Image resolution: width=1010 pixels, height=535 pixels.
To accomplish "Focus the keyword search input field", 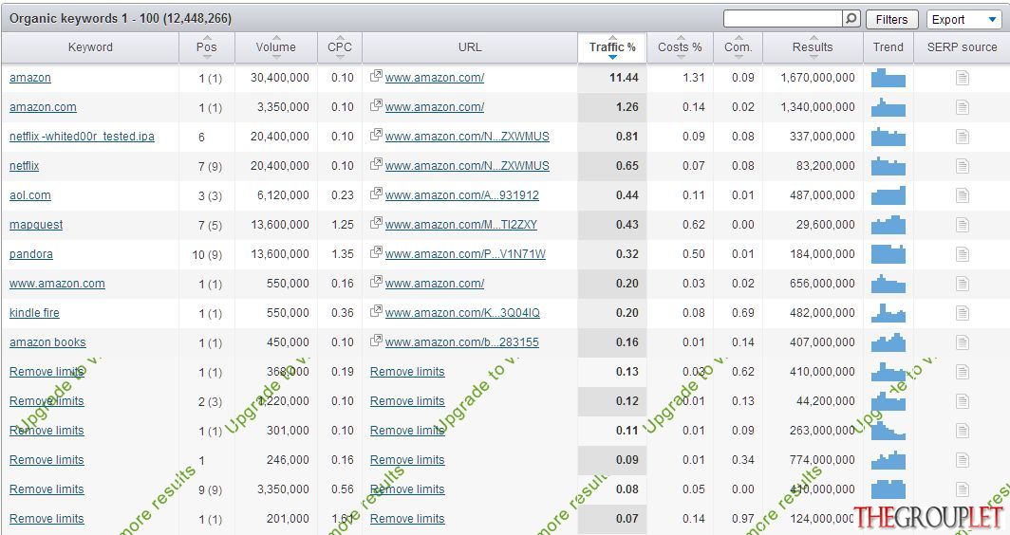I will [x=783, y=19].
